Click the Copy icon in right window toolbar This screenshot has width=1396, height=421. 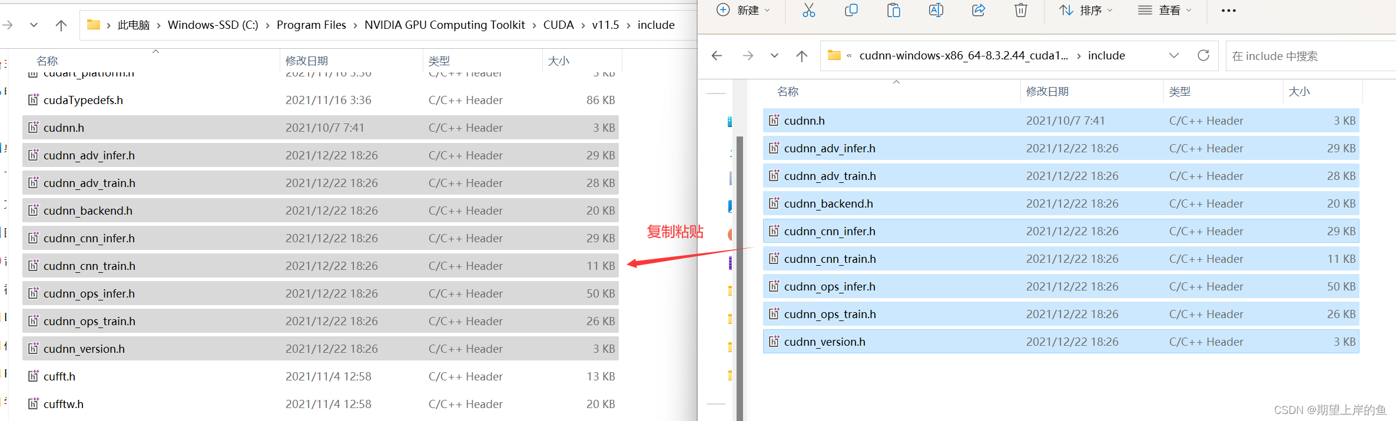851,10
